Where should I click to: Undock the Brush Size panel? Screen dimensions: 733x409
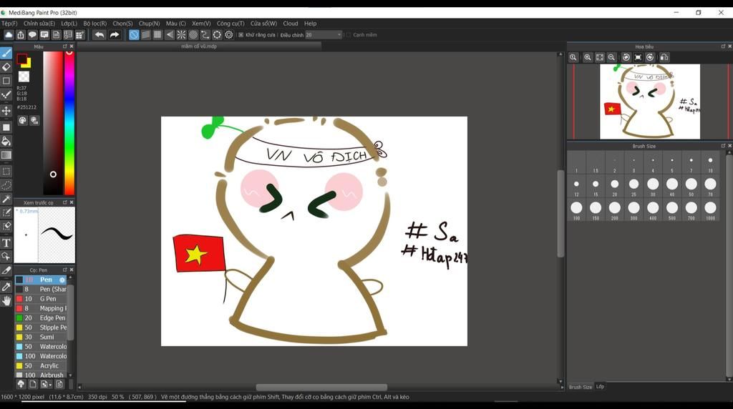(723, 146)
